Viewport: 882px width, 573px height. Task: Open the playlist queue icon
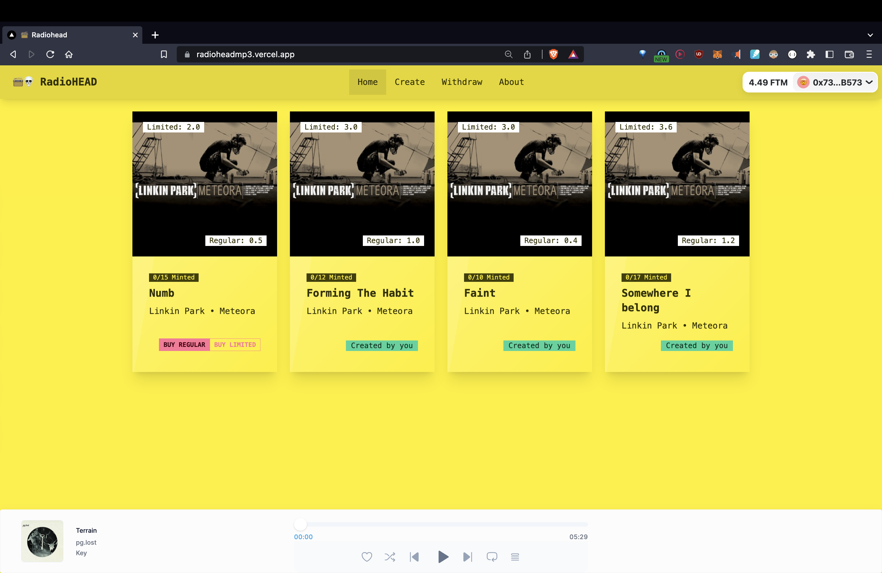(515, 557)
